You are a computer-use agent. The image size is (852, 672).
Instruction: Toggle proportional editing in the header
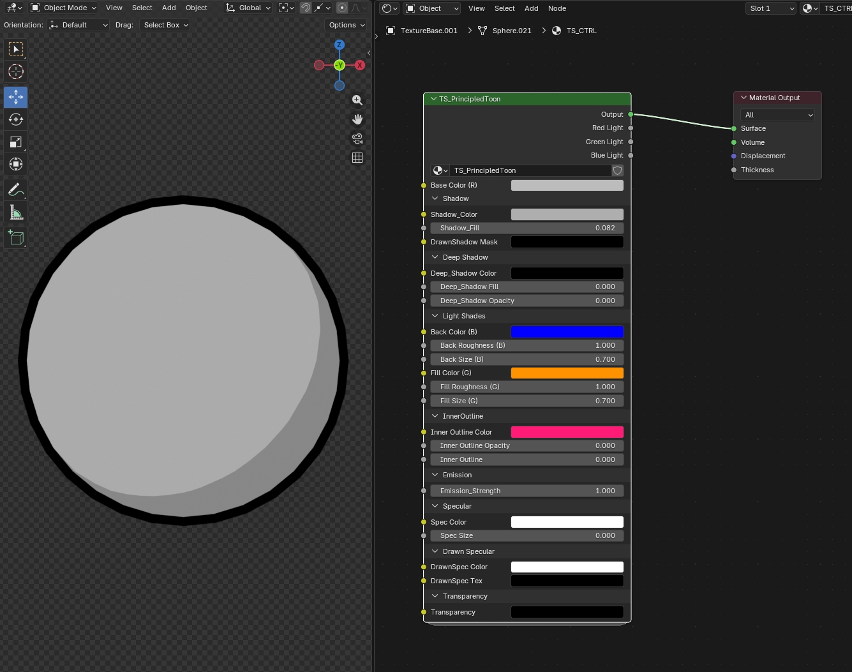[x=342, y=8]
